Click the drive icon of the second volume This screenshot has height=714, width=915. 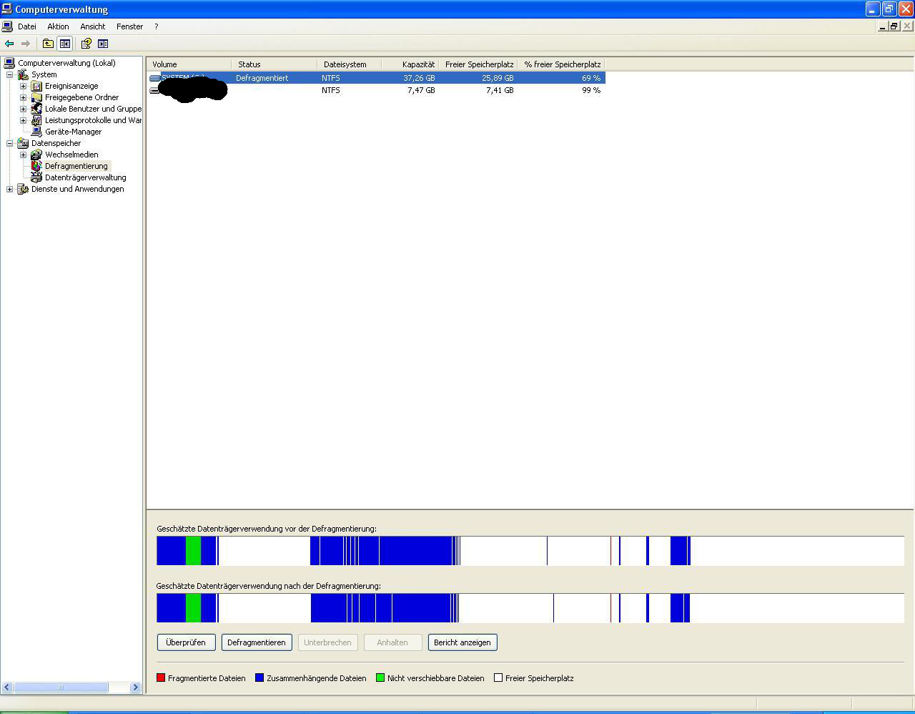(154, 90)
